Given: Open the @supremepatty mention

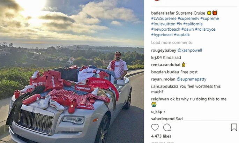Looking at the screenshot, I should coord(192,79).
